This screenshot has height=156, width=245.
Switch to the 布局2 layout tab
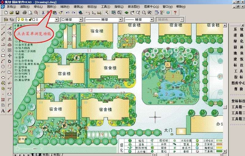[x=57, y=155]
